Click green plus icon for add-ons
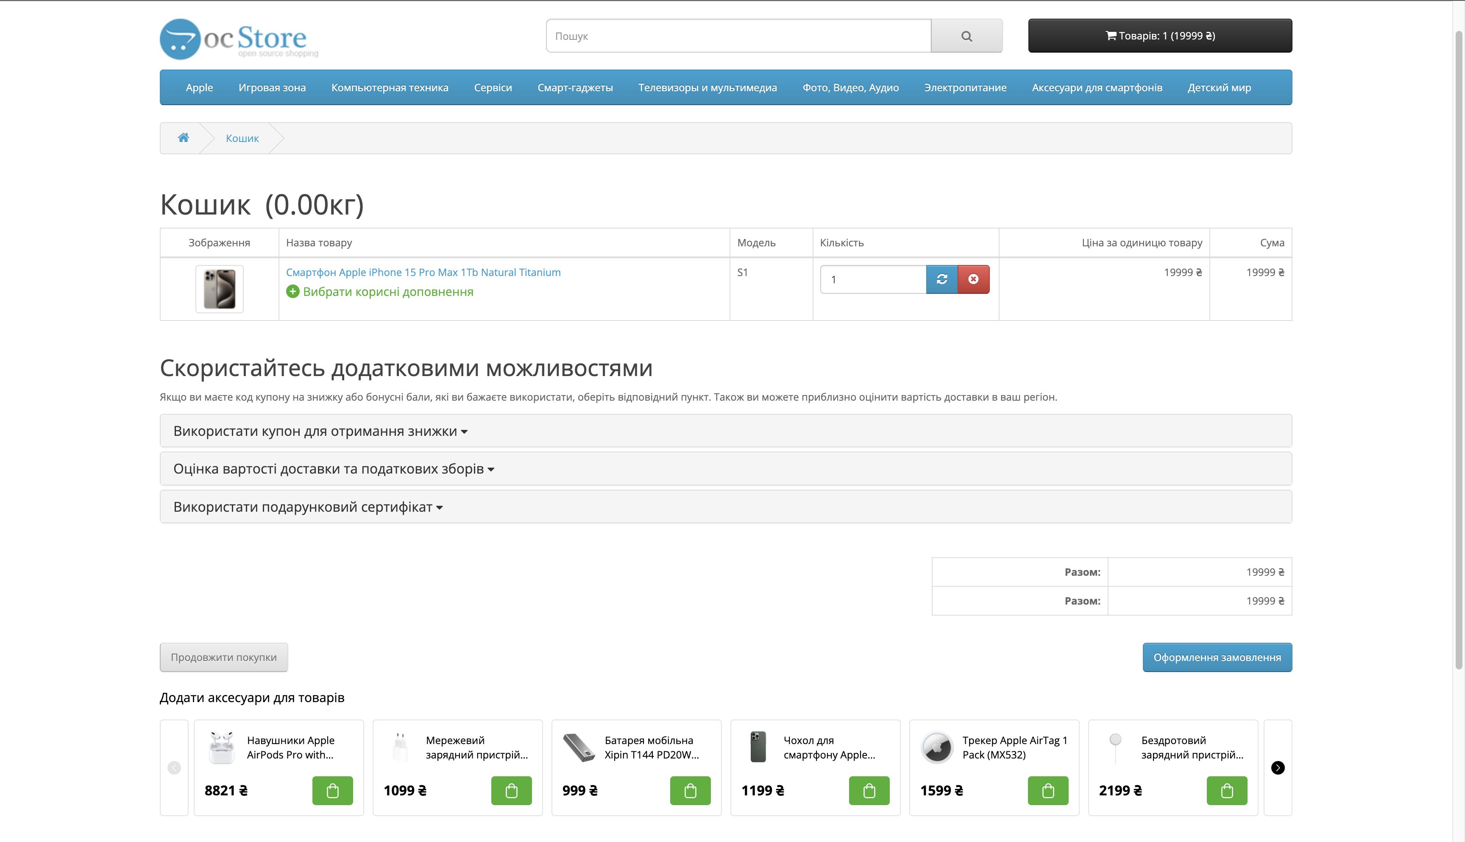Image resolution: width=1465 pixels, height=842 pixels. click(293, 291)
